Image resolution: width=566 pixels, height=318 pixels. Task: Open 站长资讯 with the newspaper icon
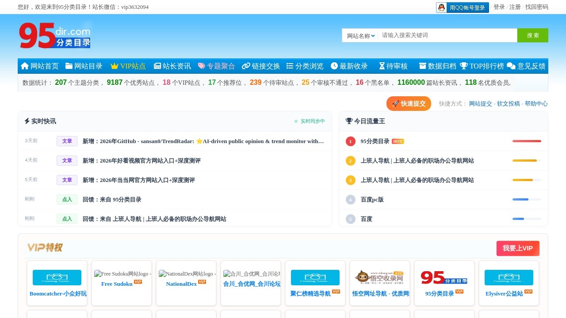click(x=157, y=66)
